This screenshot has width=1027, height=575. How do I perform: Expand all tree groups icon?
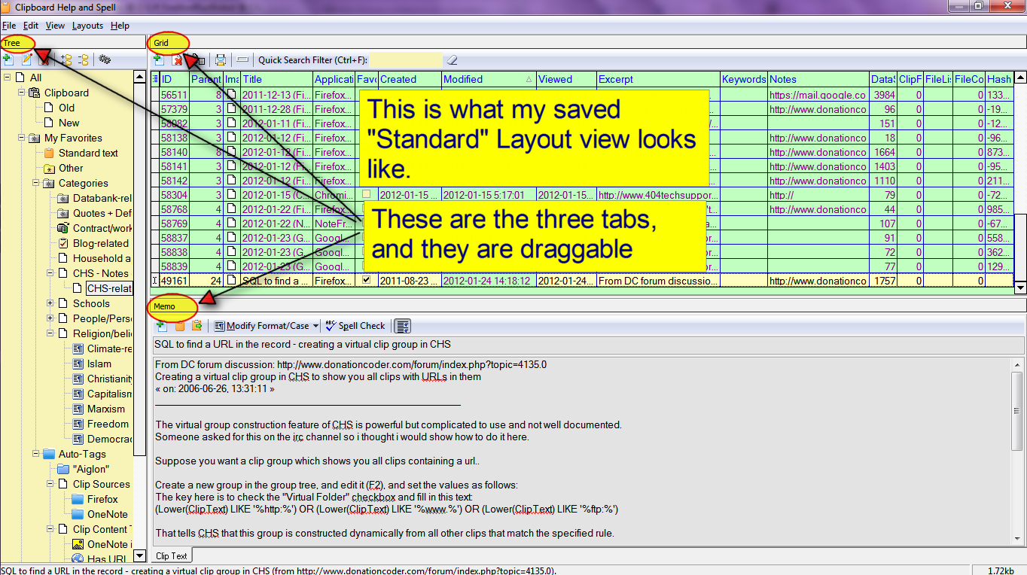pos(66,59)
